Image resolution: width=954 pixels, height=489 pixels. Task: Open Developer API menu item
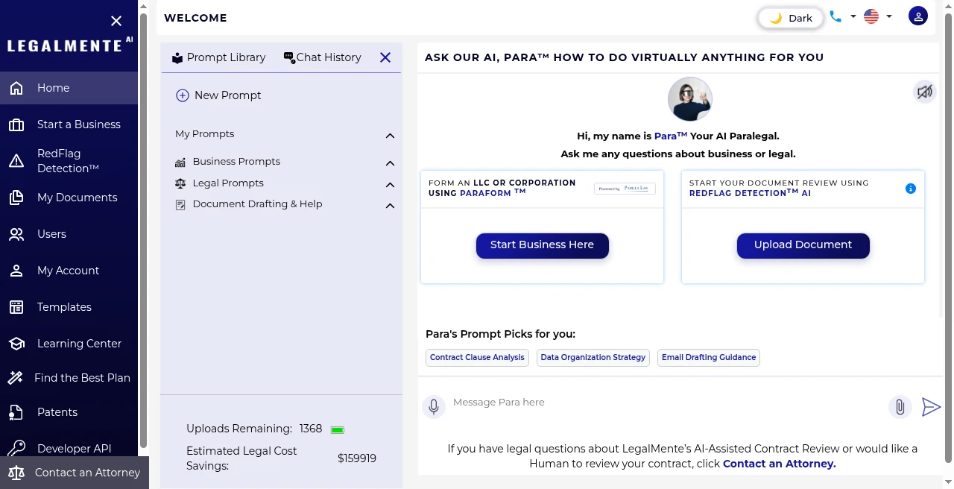click(x=69, y=449)
